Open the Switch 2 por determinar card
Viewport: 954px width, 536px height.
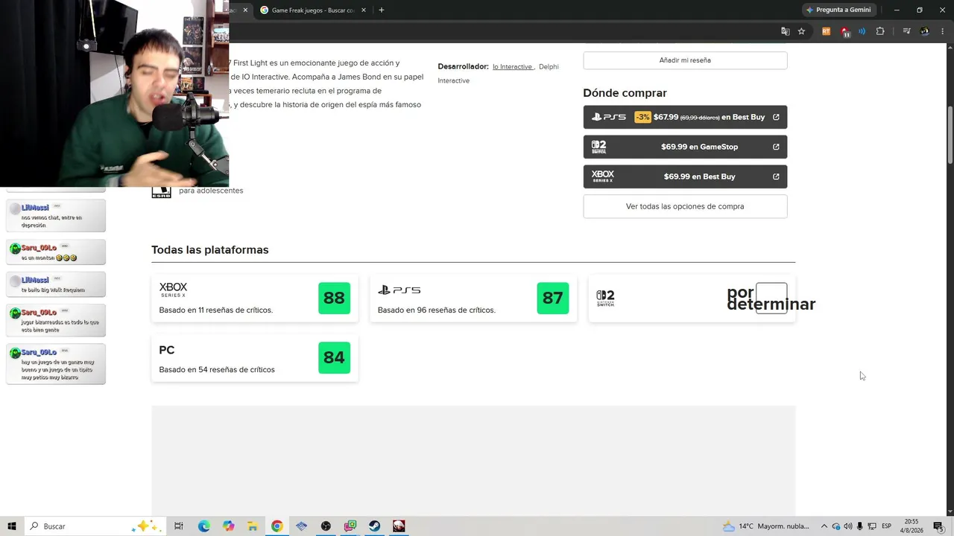pyautogui.click(x=692, y=299)
